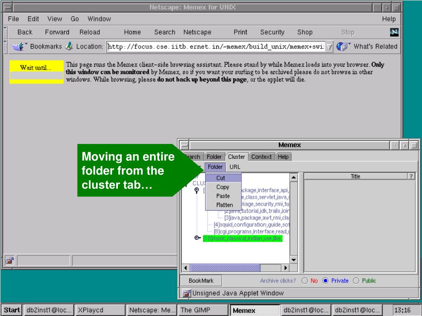Click the Location page proxy icon
This screenshot has height=316, width=422.
69,46
